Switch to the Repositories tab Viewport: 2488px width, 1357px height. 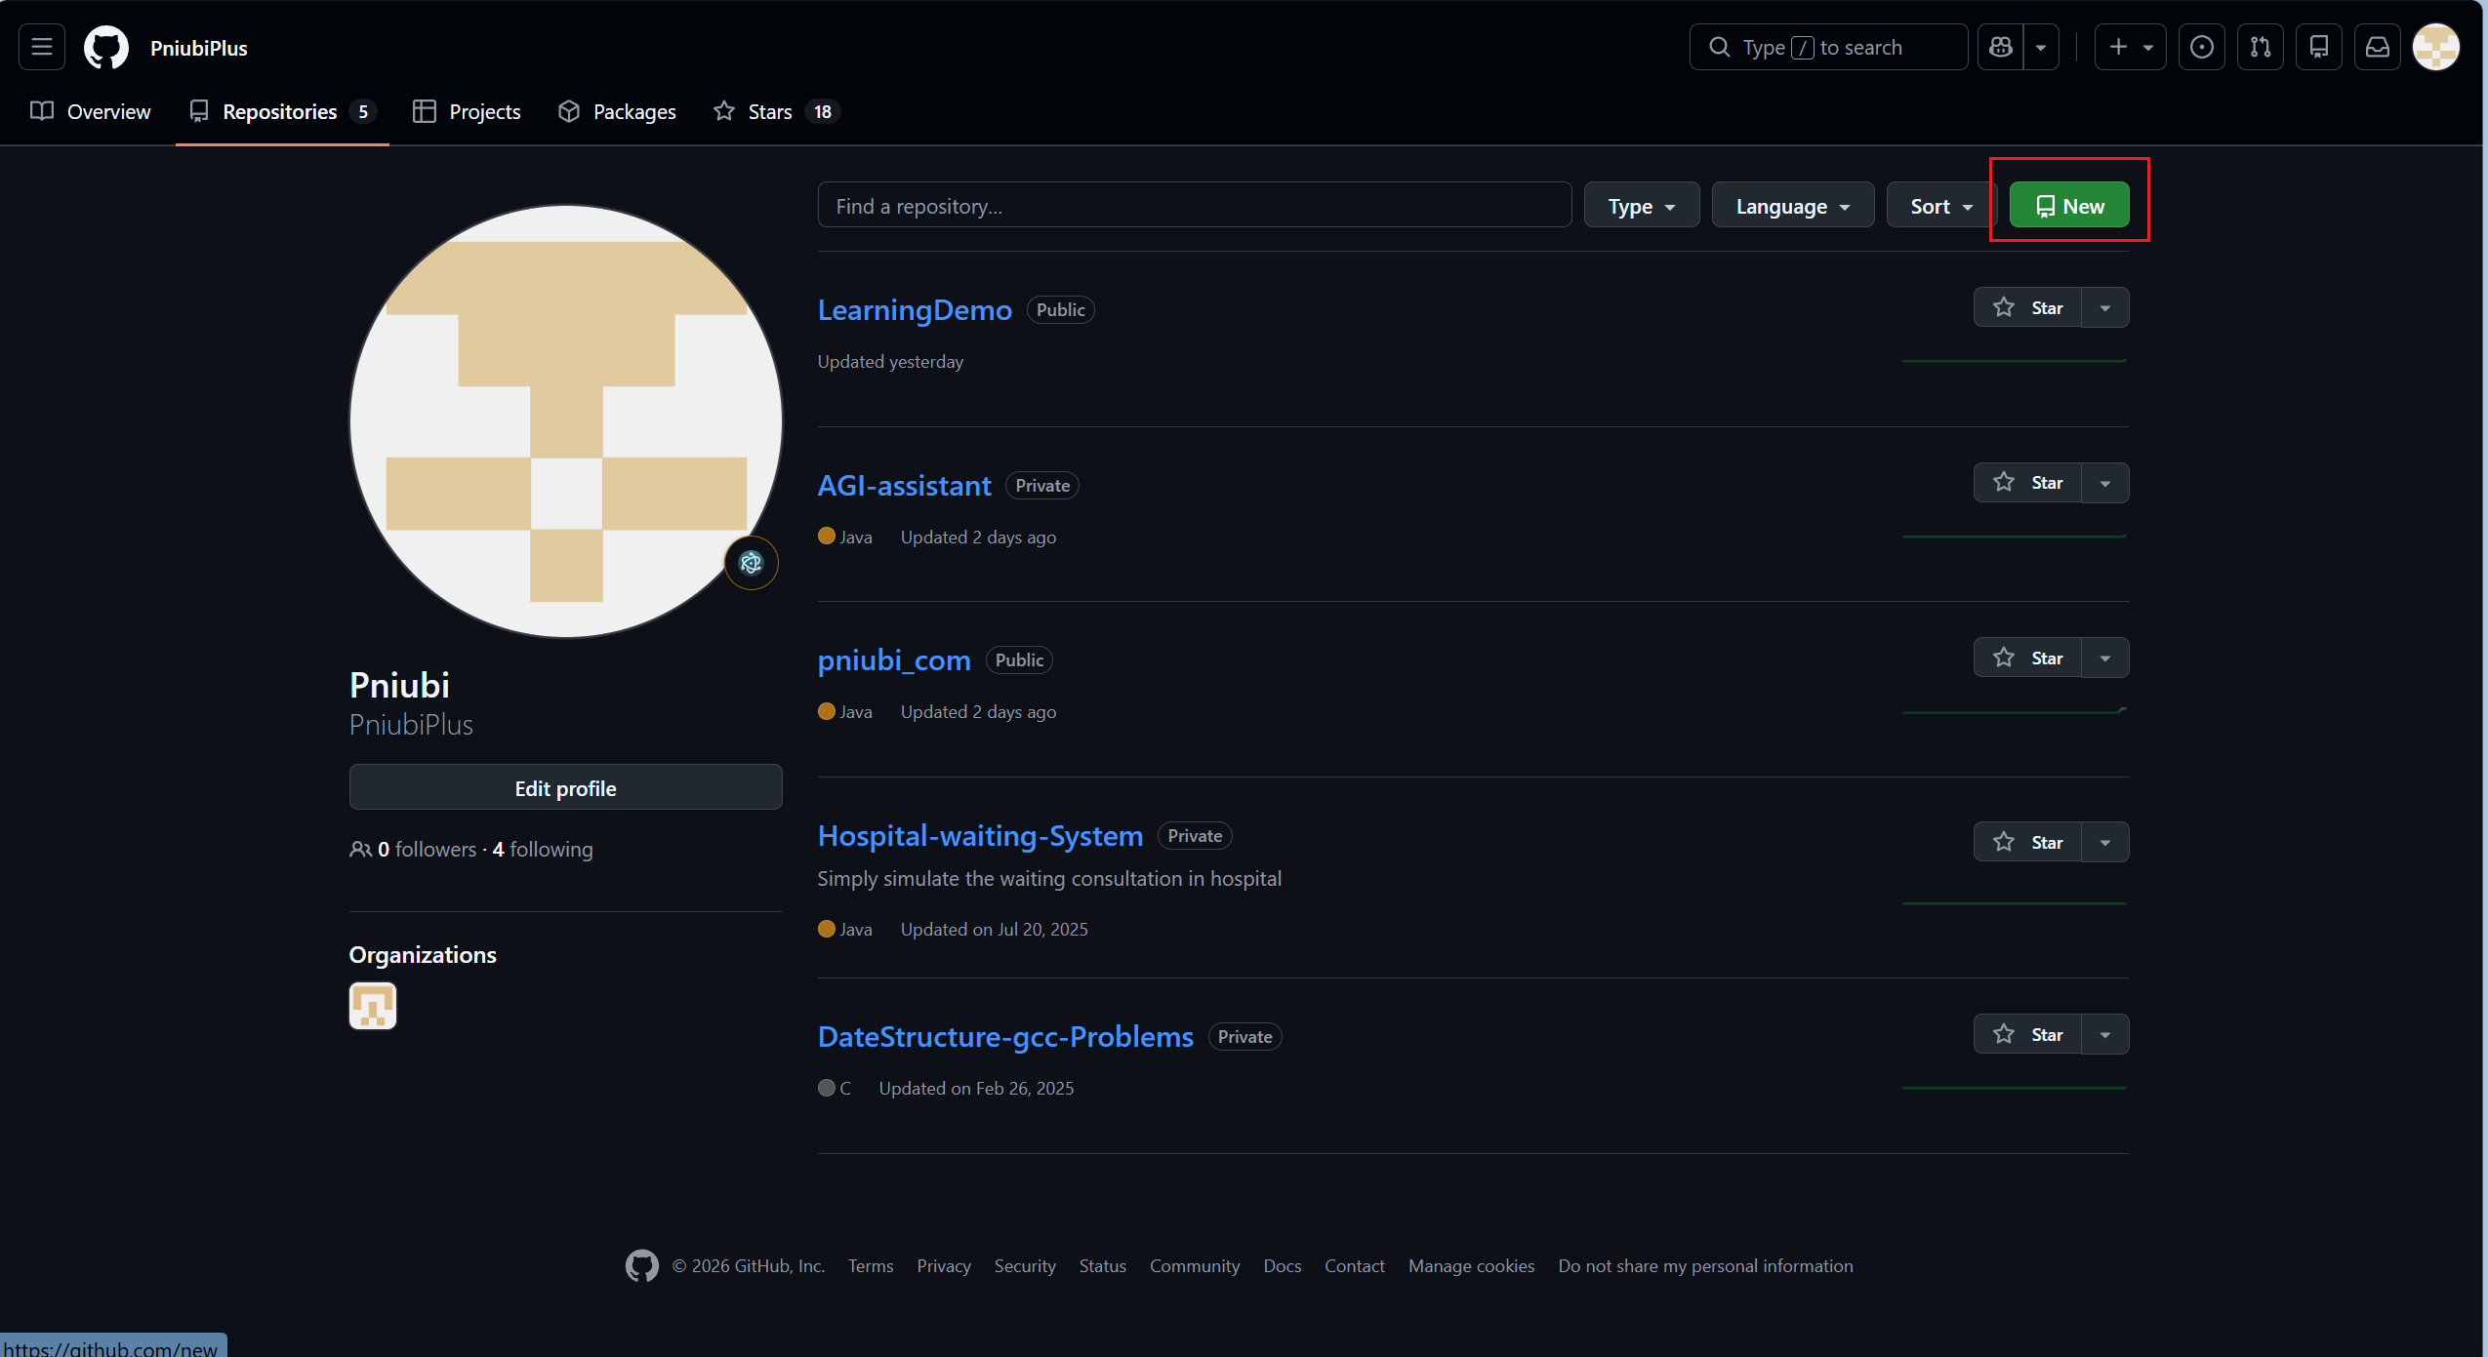pos(282,111)
